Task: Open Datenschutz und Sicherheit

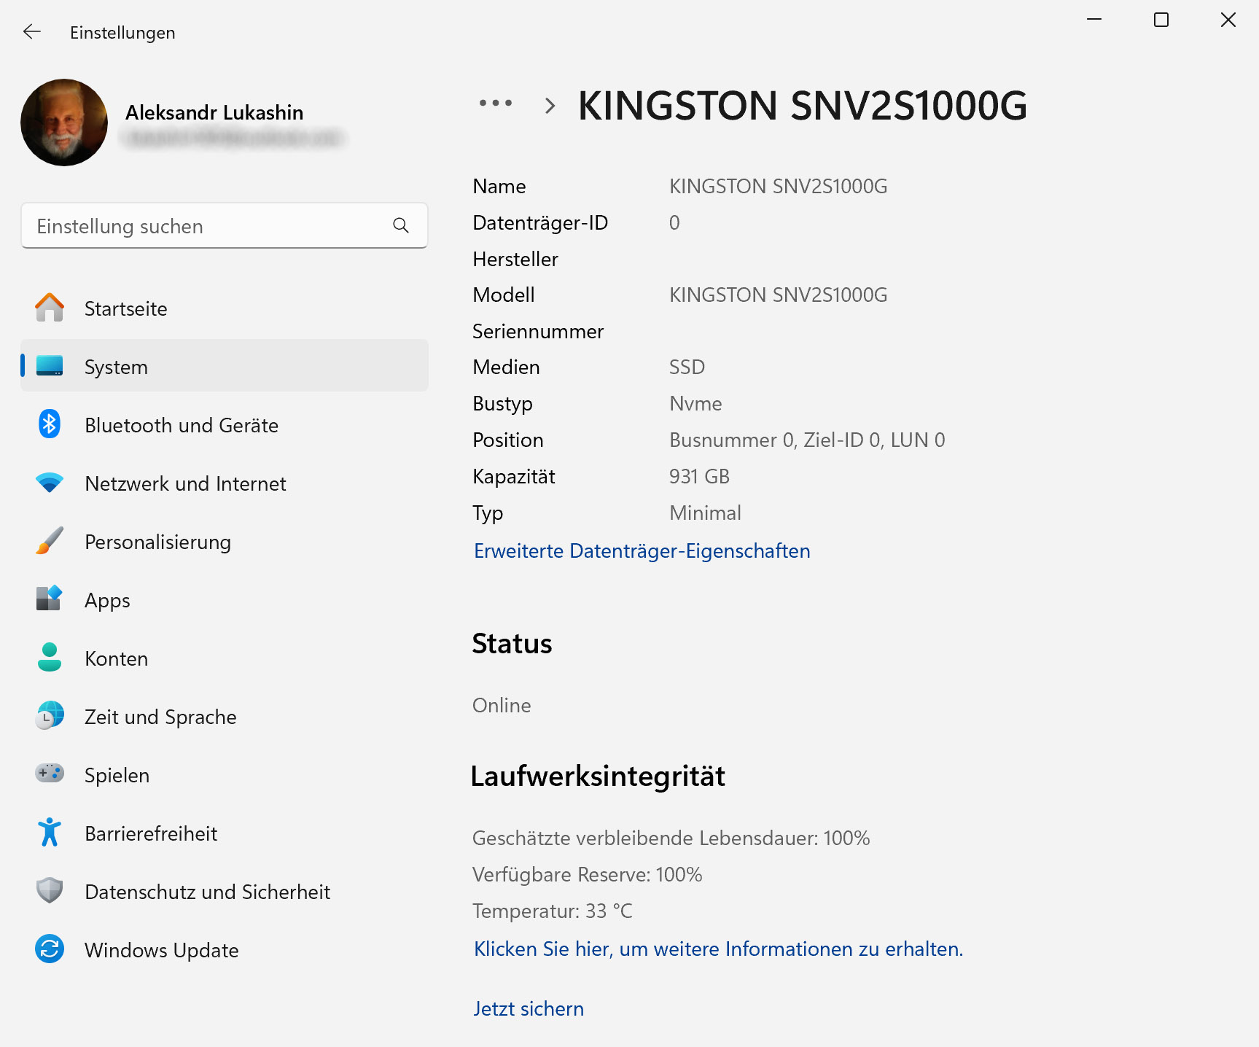Action: (225, 891)
